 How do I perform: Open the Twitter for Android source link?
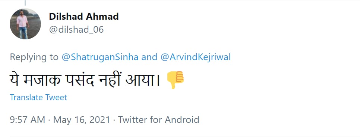pyautogui.click(x=159, y=120)
